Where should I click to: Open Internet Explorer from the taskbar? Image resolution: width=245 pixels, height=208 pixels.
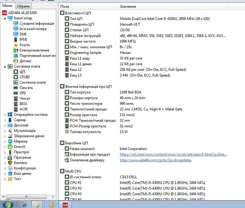coord(25,204)
